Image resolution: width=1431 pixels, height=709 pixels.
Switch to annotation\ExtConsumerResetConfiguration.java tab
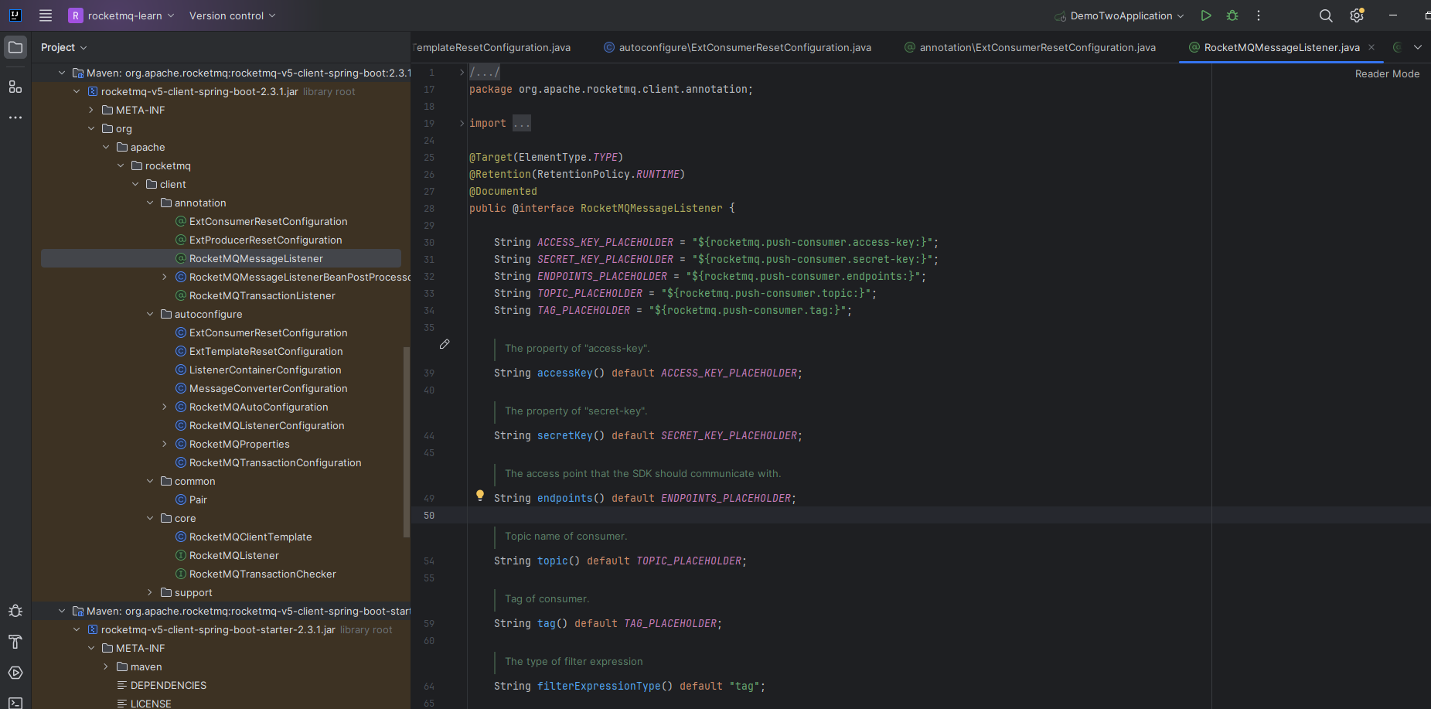(1031, 47)
